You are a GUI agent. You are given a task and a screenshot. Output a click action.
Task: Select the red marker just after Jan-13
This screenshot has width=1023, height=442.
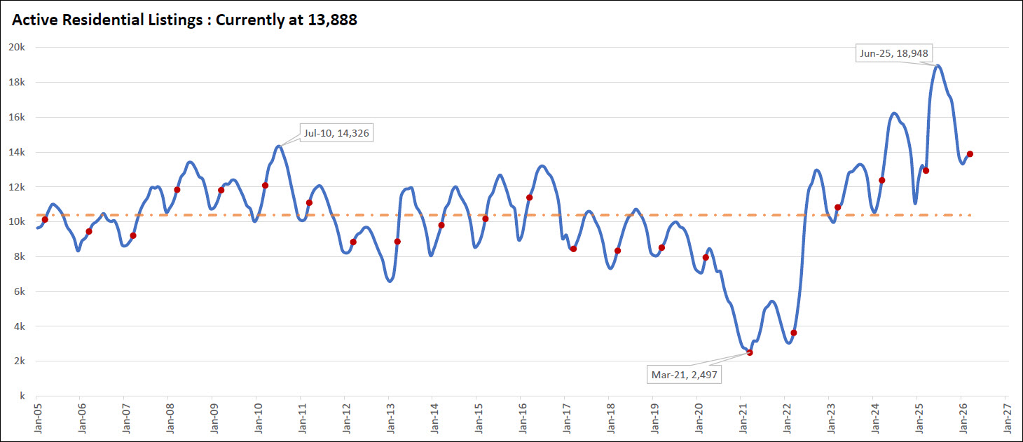pos(397,242)
